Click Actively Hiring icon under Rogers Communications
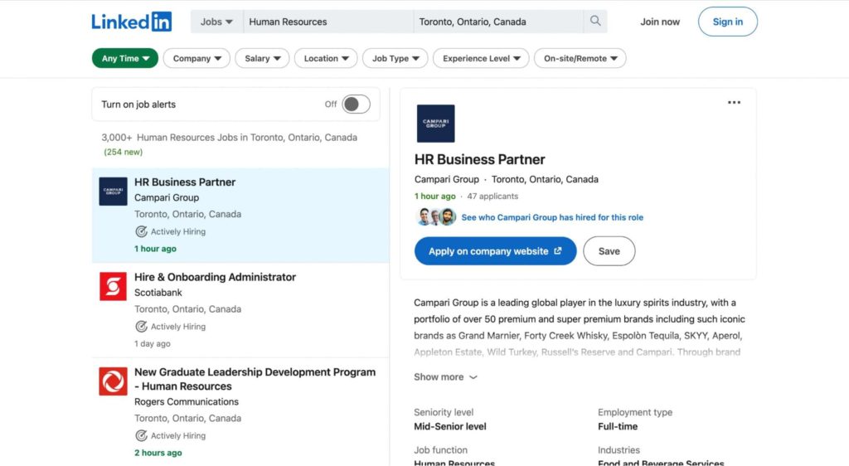 141,435
